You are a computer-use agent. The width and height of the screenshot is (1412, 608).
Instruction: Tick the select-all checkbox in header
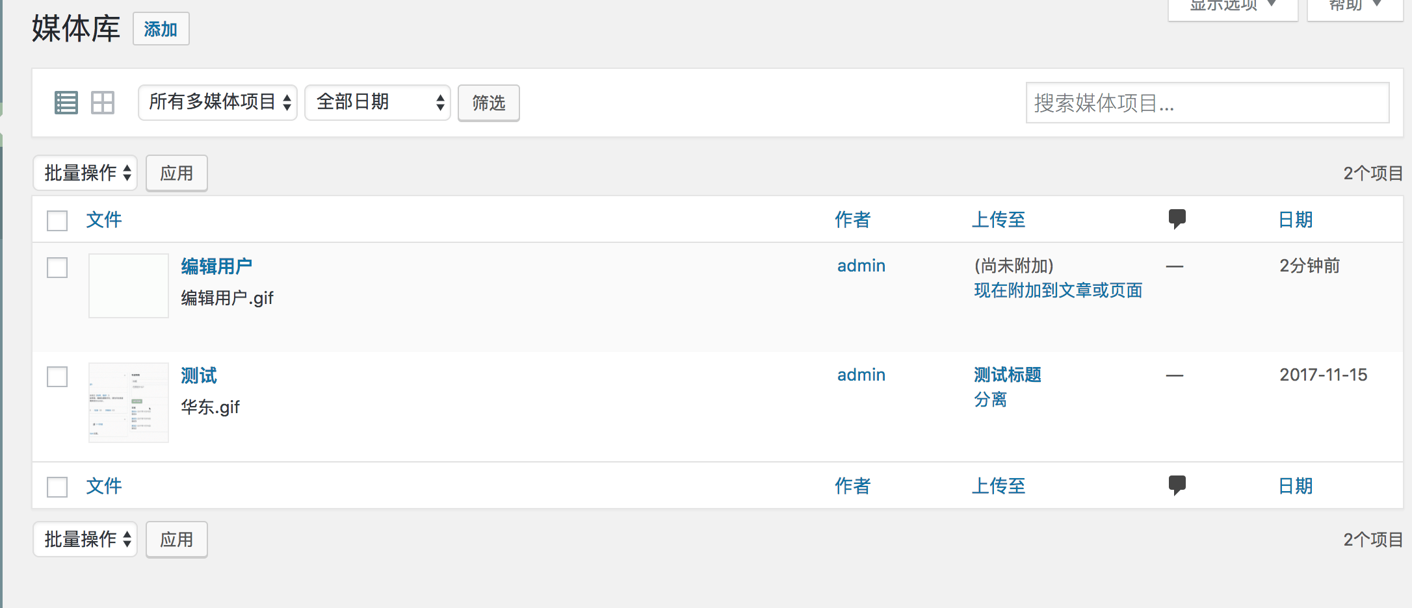coord(57,221)
